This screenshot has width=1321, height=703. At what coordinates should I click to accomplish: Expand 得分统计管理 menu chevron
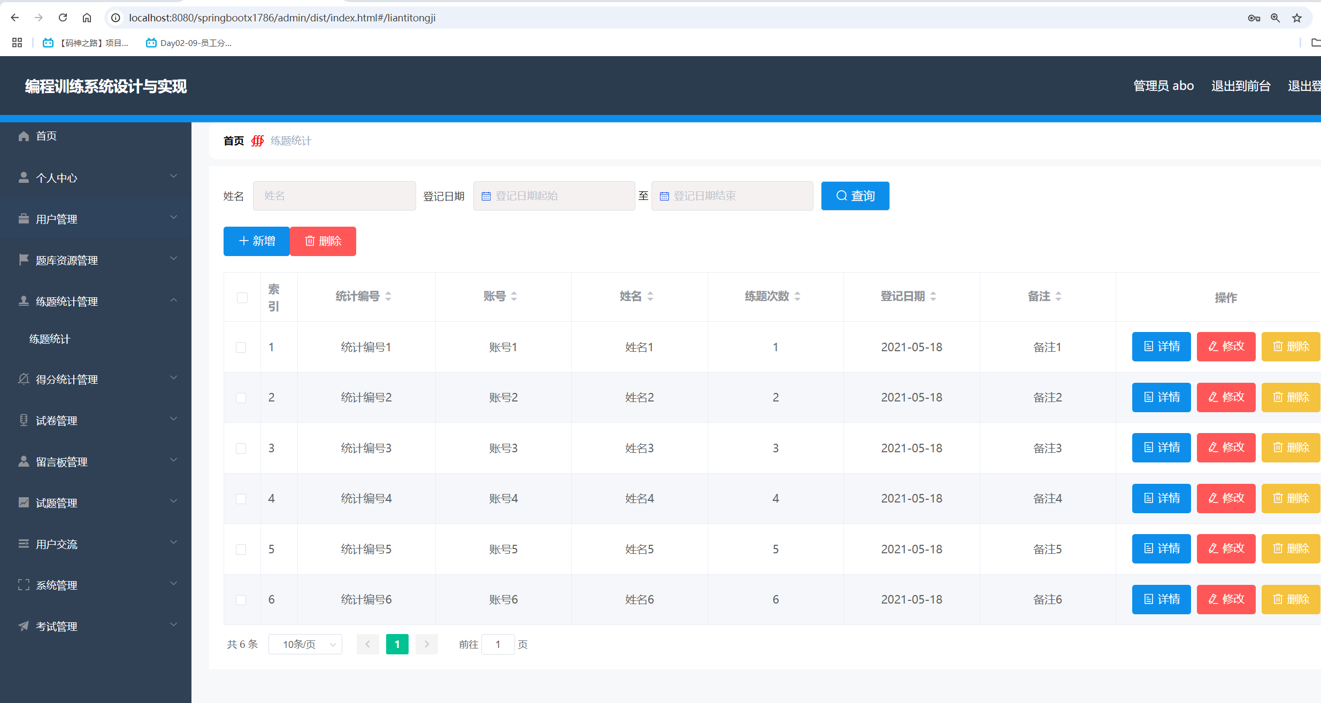tap(173, 378)
